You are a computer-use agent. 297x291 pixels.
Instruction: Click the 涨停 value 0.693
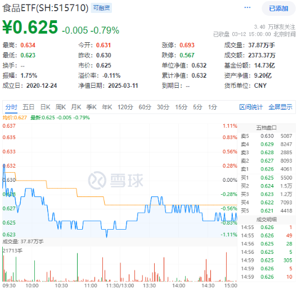187,45
